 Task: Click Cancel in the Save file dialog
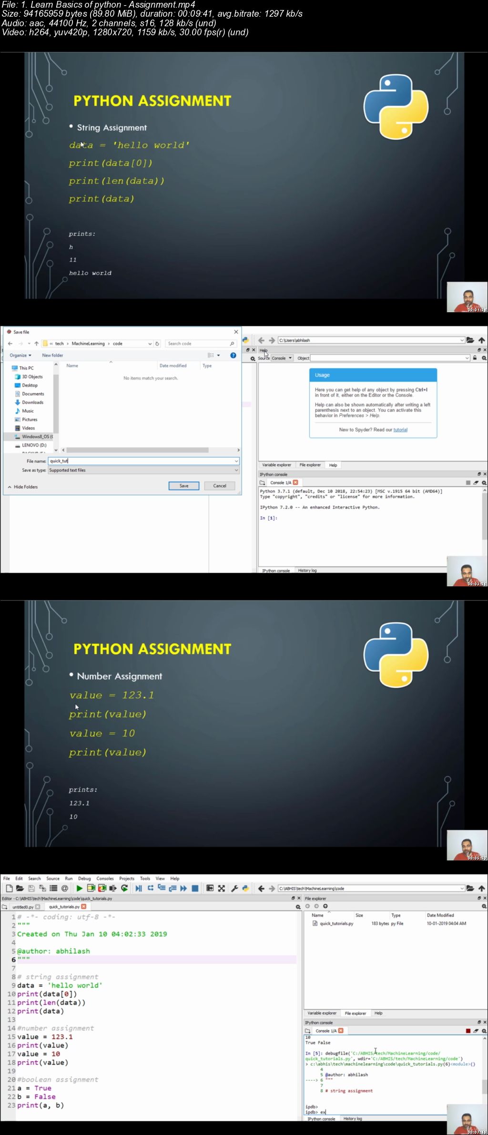click(x=220, y=486)
